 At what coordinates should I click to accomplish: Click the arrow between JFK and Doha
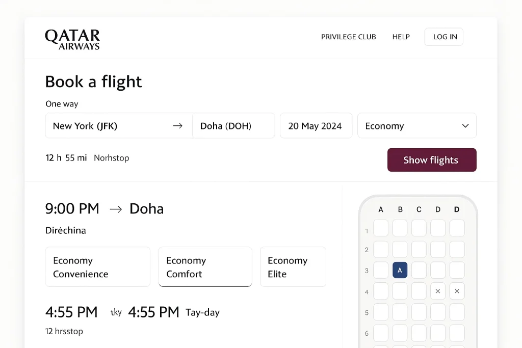click(177, 126)
